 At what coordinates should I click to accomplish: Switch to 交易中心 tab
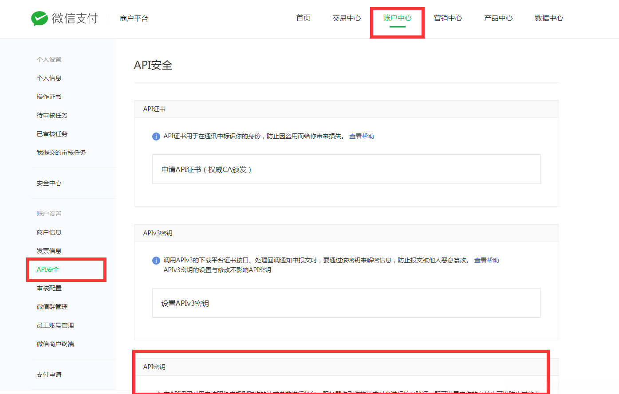coord(347,18)
